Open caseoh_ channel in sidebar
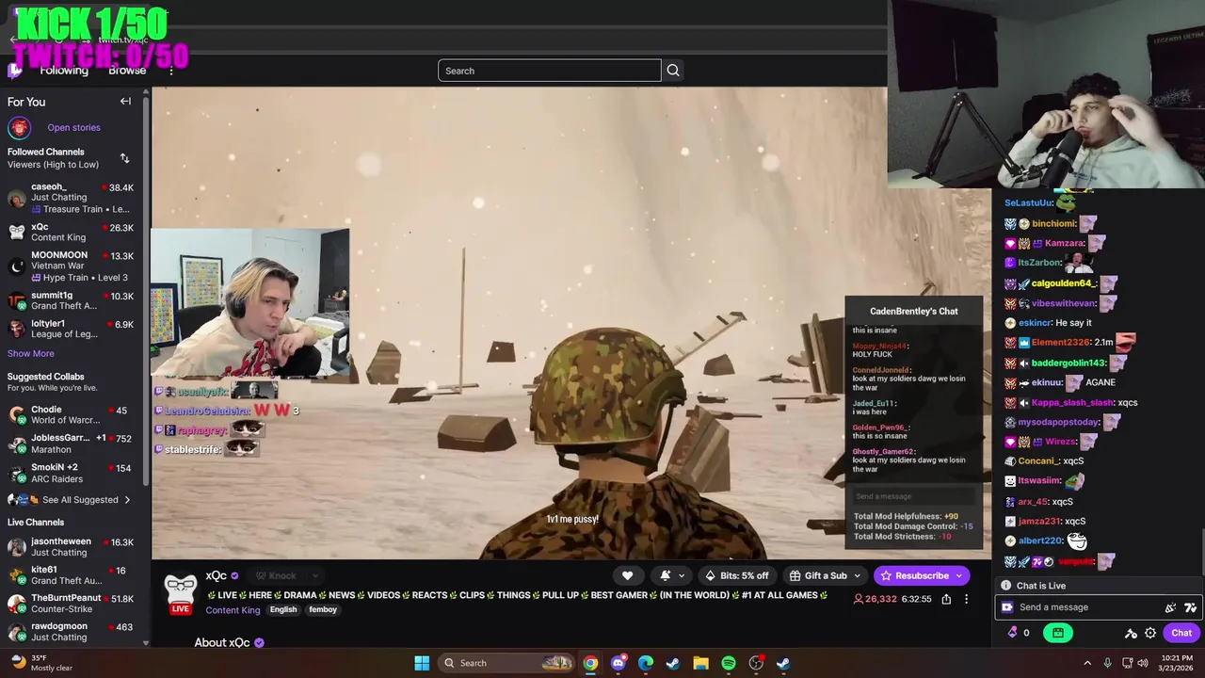This screenshot has height=678, width=1205. point(71,198)
